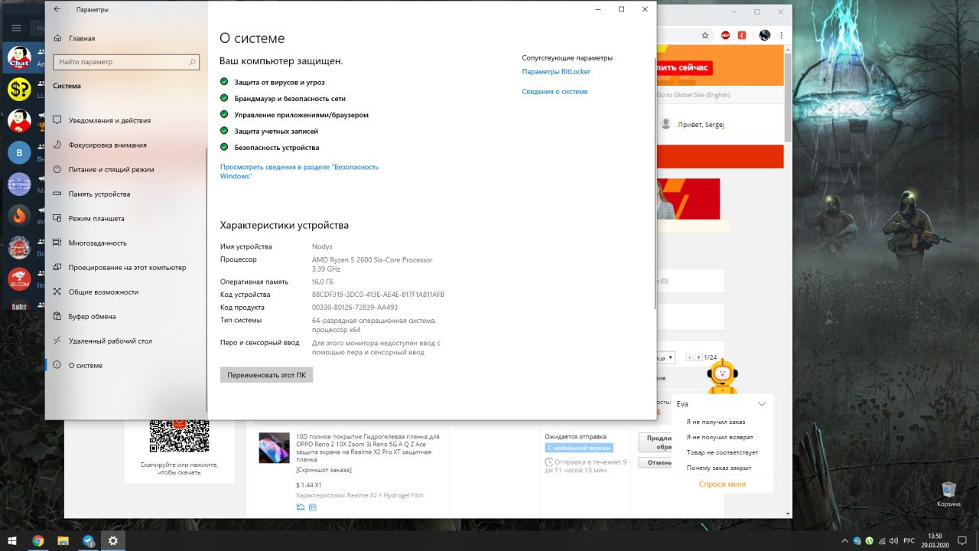Open Telegram chat with JD.COM avatar

tap(19, 279)
